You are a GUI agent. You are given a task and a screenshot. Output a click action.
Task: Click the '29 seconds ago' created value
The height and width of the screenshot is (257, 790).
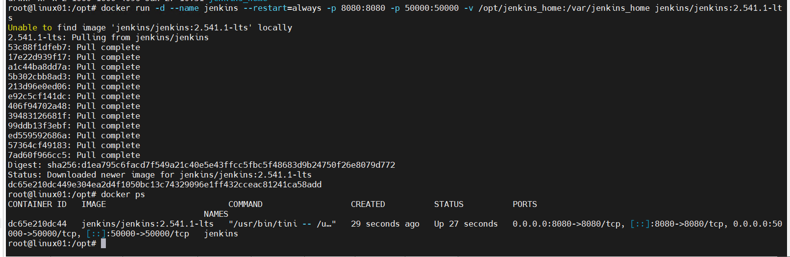[x=385, y=224]
